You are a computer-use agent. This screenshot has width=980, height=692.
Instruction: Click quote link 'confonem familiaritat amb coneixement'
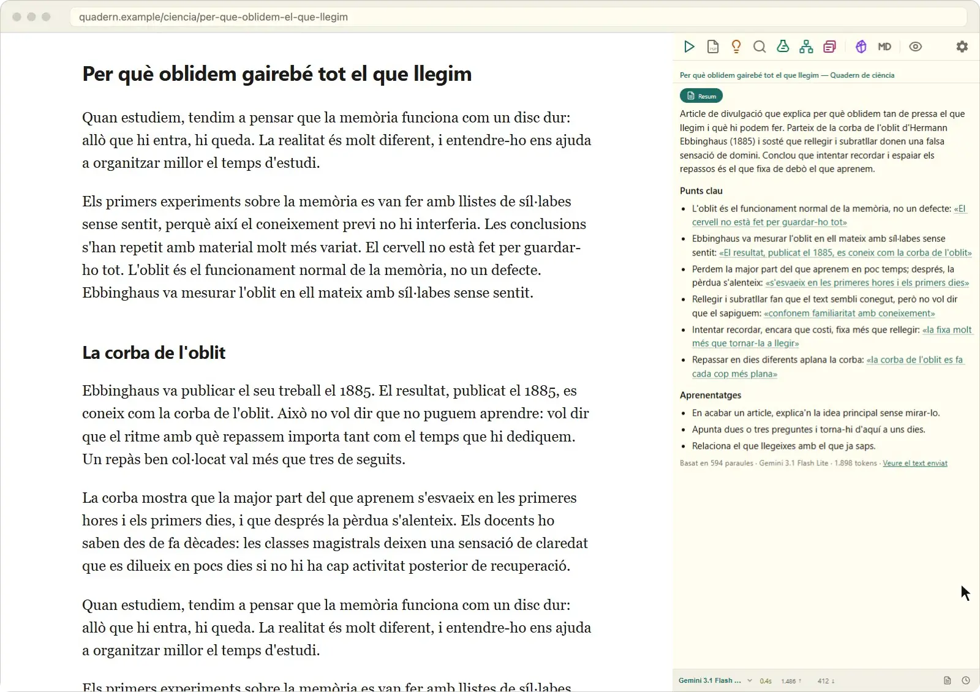tap(850, 313)
